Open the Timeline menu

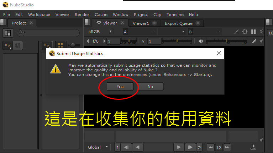(175, 15)
